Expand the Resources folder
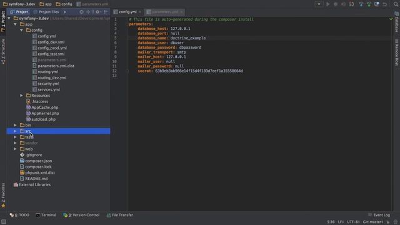Screen dimensions: 400x225 point(22,96)
